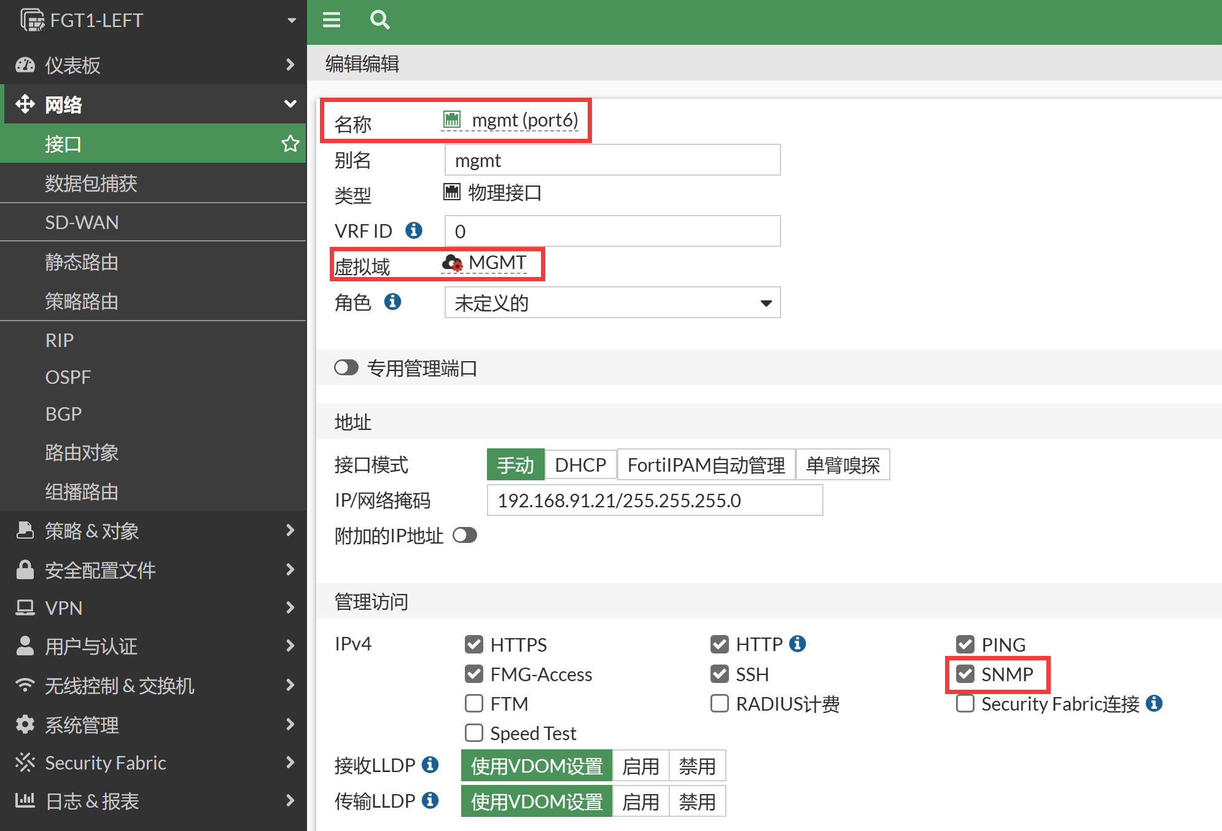Click the IP/网络掩码 input field
This screenshot has height=831, width=1222.
(x=655, y=501)
